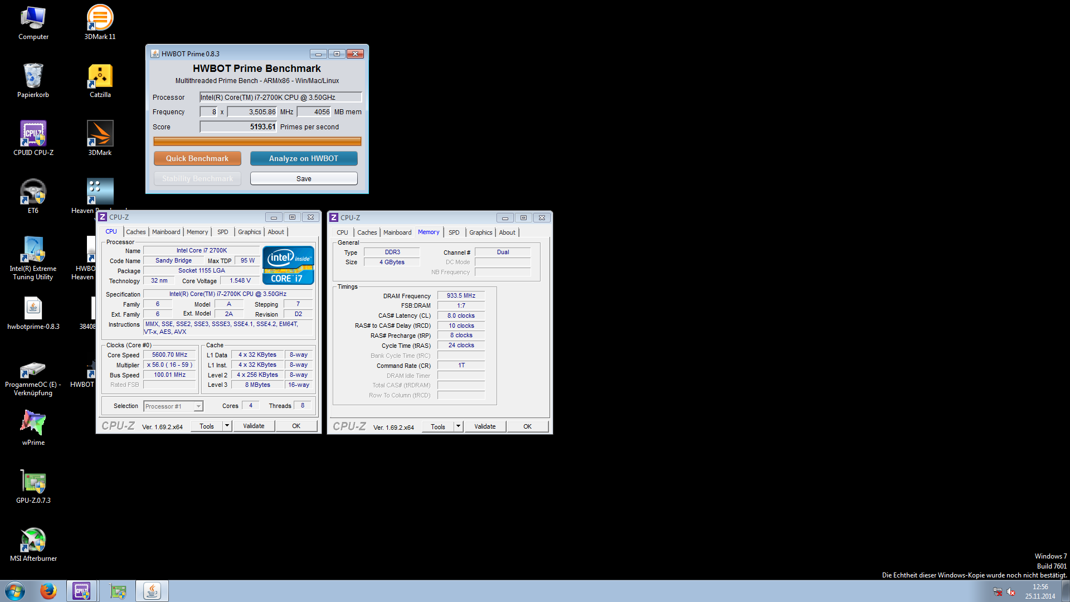Launch CPUID CPU-Z desktop shortcut
Screen dimensions: 1070x602
pos(33,139)
